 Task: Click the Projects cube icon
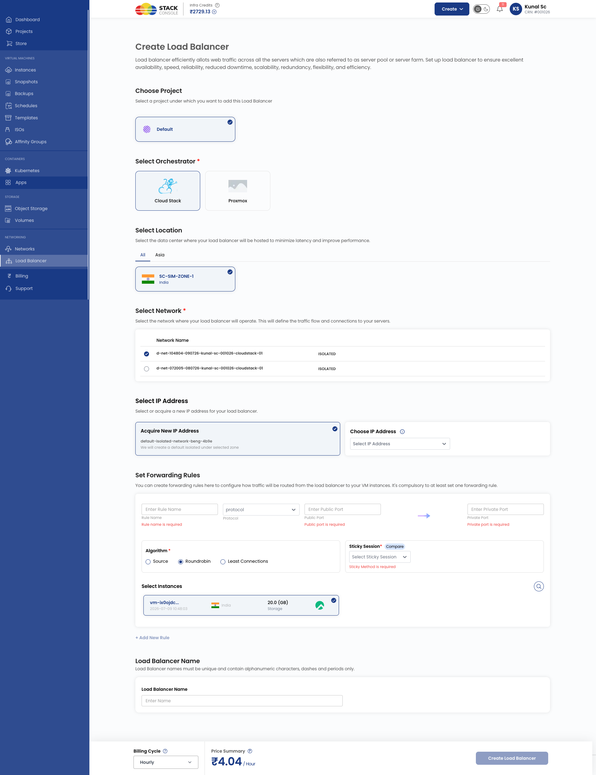[9, 32]
